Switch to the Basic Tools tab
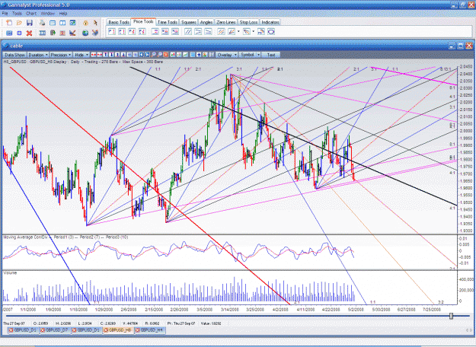The image size is (476, 347). pyautogui.click(x=119, y=22)
